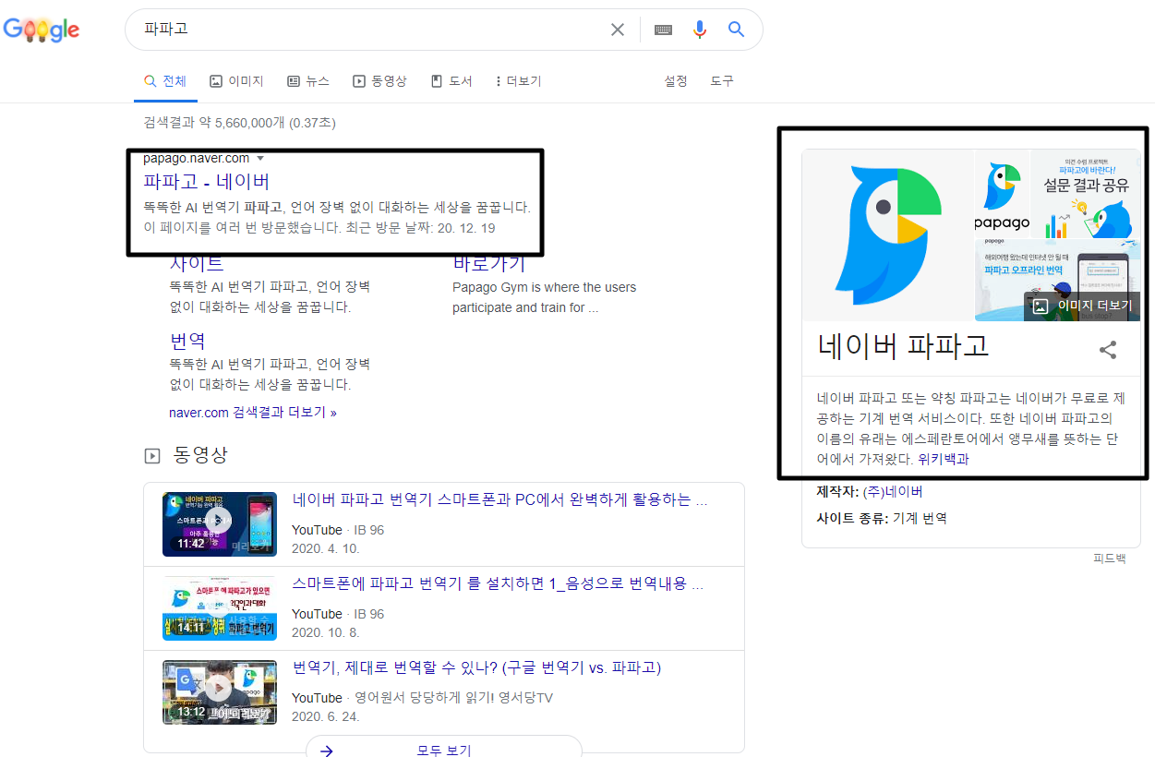
Task: Click the play icon on first video thumbnail
Action: click(219, 523)
